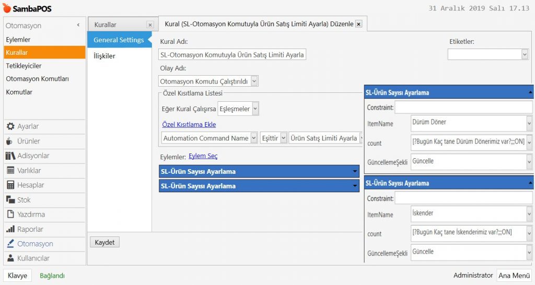535x285 pixels.
Task: Click the Kural Adı text field
Action: (x=232, y=55)
